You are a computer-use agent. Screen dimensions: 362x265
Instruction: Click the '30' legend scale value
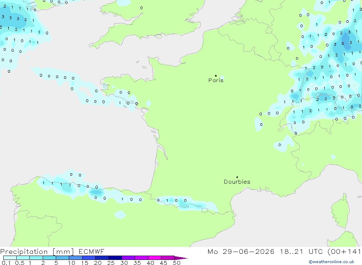click(124, 263)
